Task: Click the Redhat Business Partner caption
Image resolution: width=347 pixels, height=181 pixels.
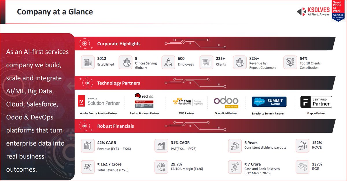Action: (145, 113)
